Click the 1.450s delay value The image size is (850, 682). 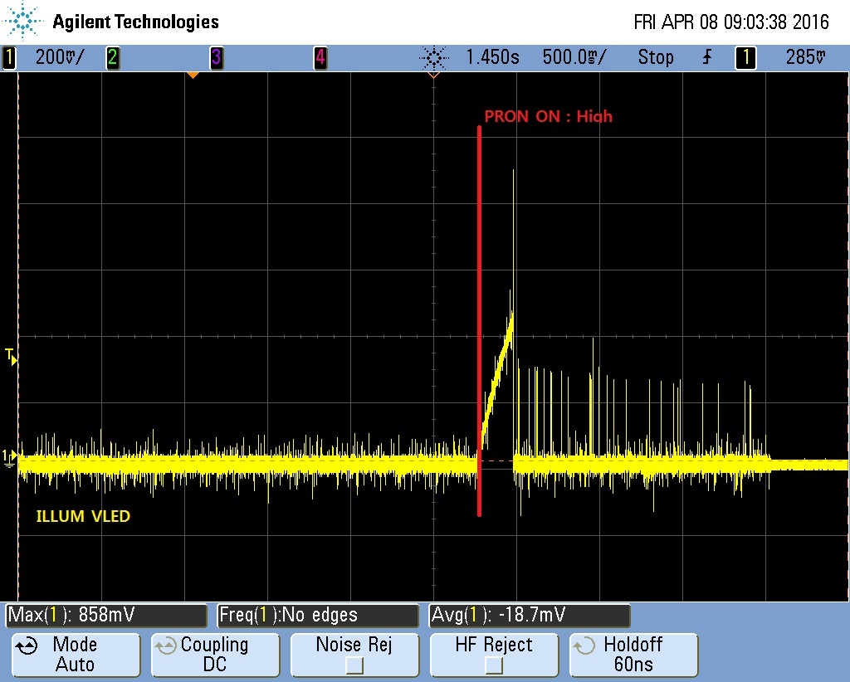point(493,57)
